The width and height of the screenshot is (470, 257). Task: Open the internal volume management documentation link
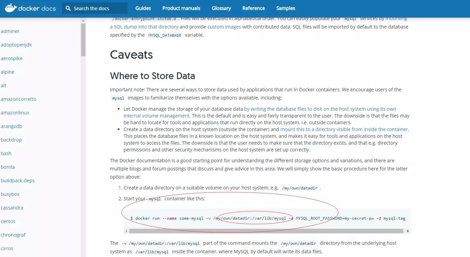pyautogui.click(x=156, y=115)
